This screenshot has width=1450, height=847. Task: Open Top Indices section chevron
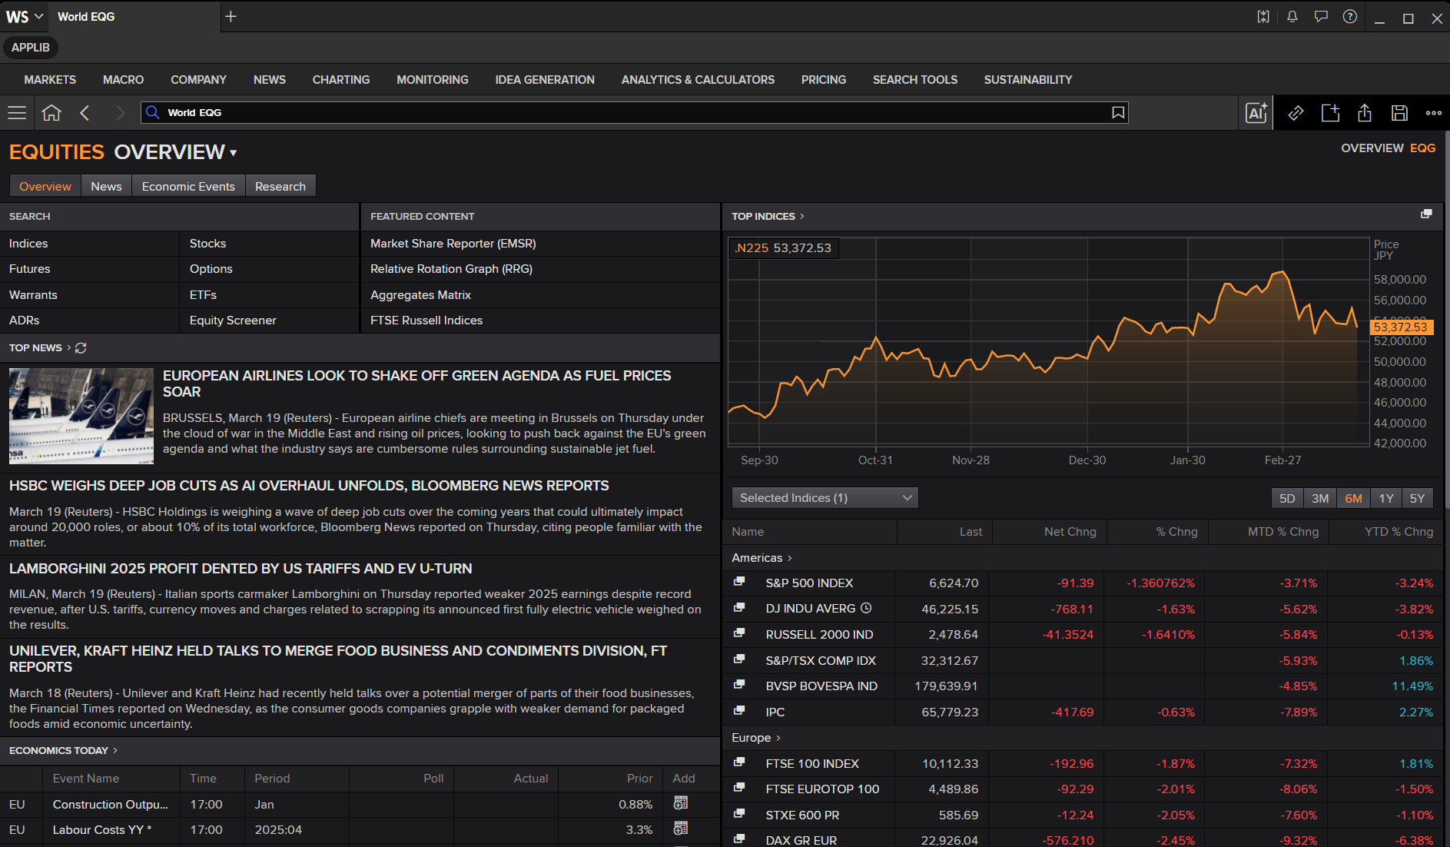802,216
